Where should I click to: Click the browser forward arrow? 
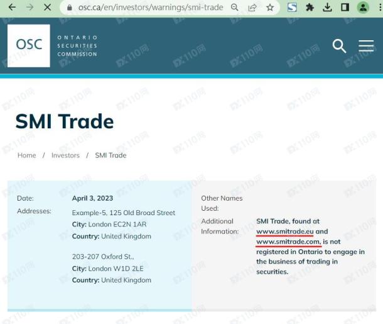point(30,8)
